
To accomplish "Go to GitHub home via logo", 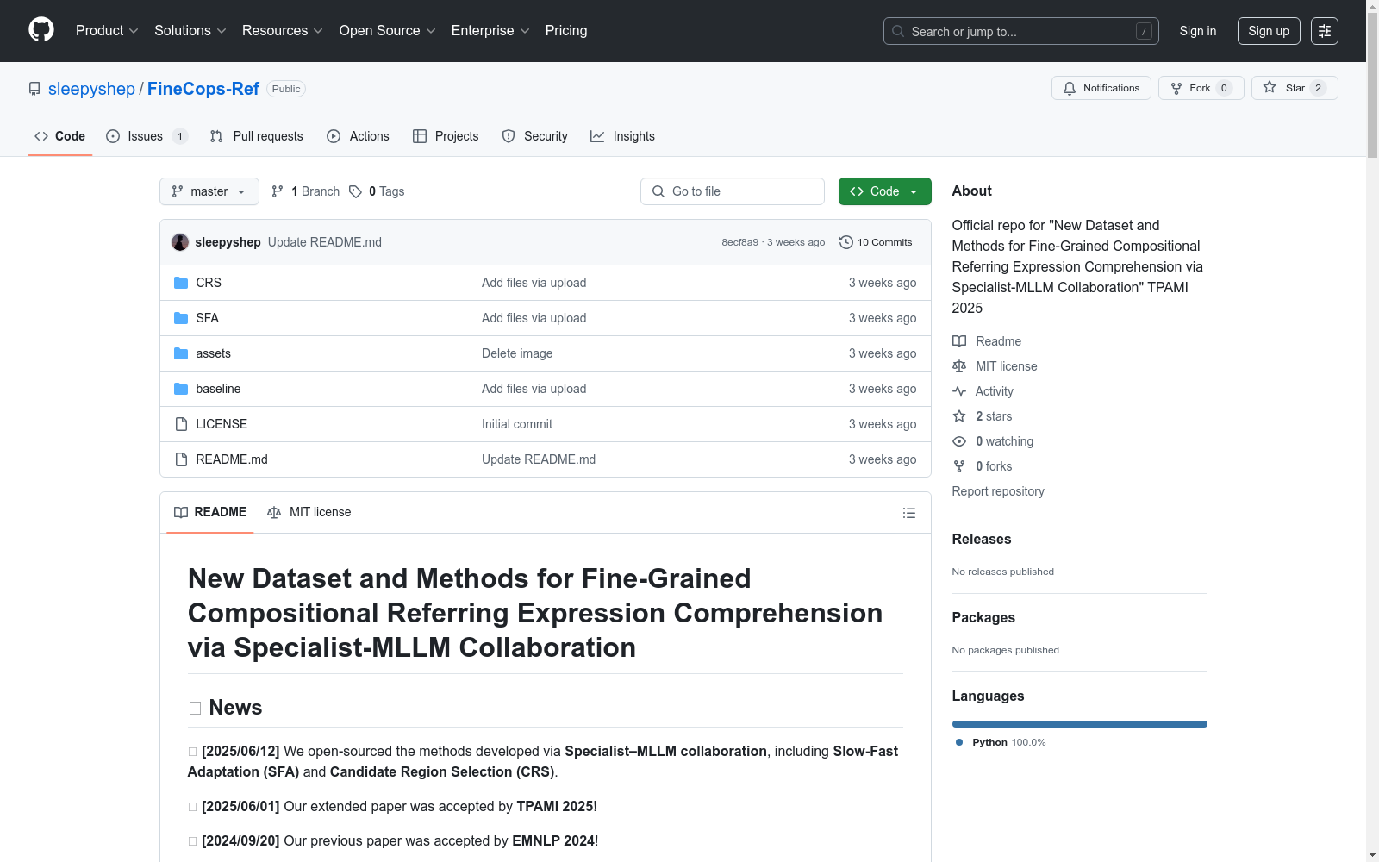I will click(x=41, y=30).
